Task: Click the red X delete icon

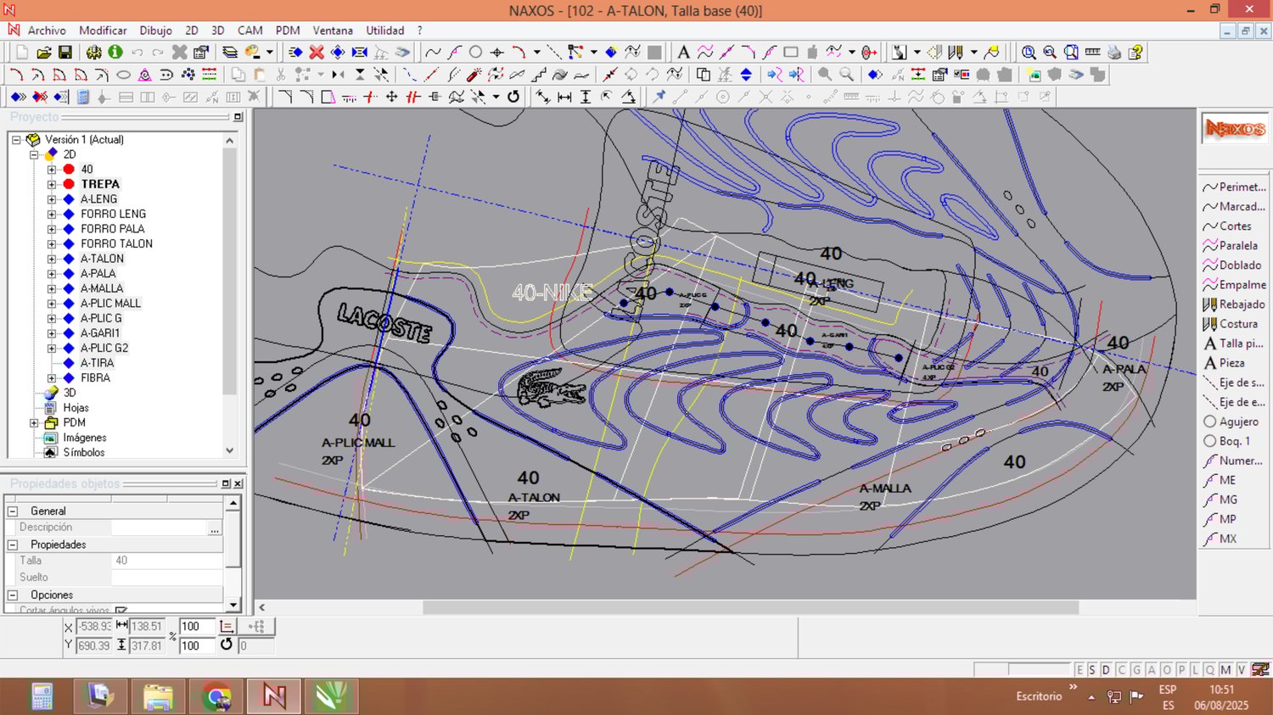Action: point(317,53)
